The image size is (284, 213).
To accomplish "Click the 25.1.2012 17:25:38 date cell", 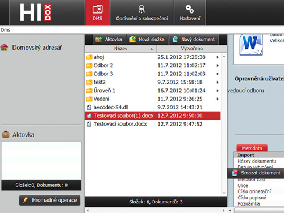I will click(x=181, y=57).
